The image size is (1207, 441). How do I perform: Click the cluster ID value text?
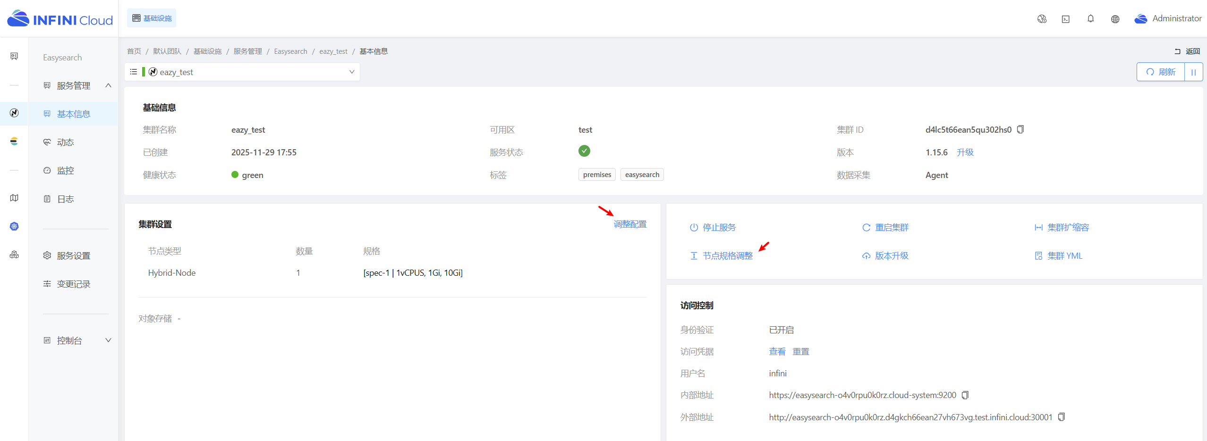969,129
